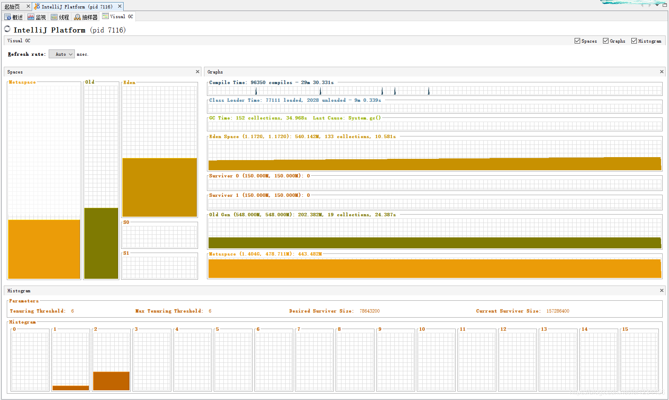Switch to the 概述 overview tab
This screenshot has width=669, height=400.
pyautogui.click(x=14, y=17)
